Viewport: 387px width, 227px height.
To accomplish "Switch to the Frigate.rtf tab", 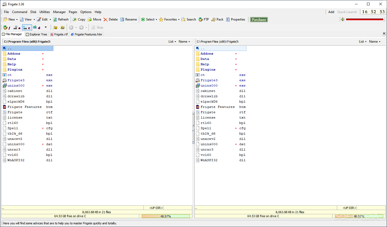I will click(x=59, y=34).
